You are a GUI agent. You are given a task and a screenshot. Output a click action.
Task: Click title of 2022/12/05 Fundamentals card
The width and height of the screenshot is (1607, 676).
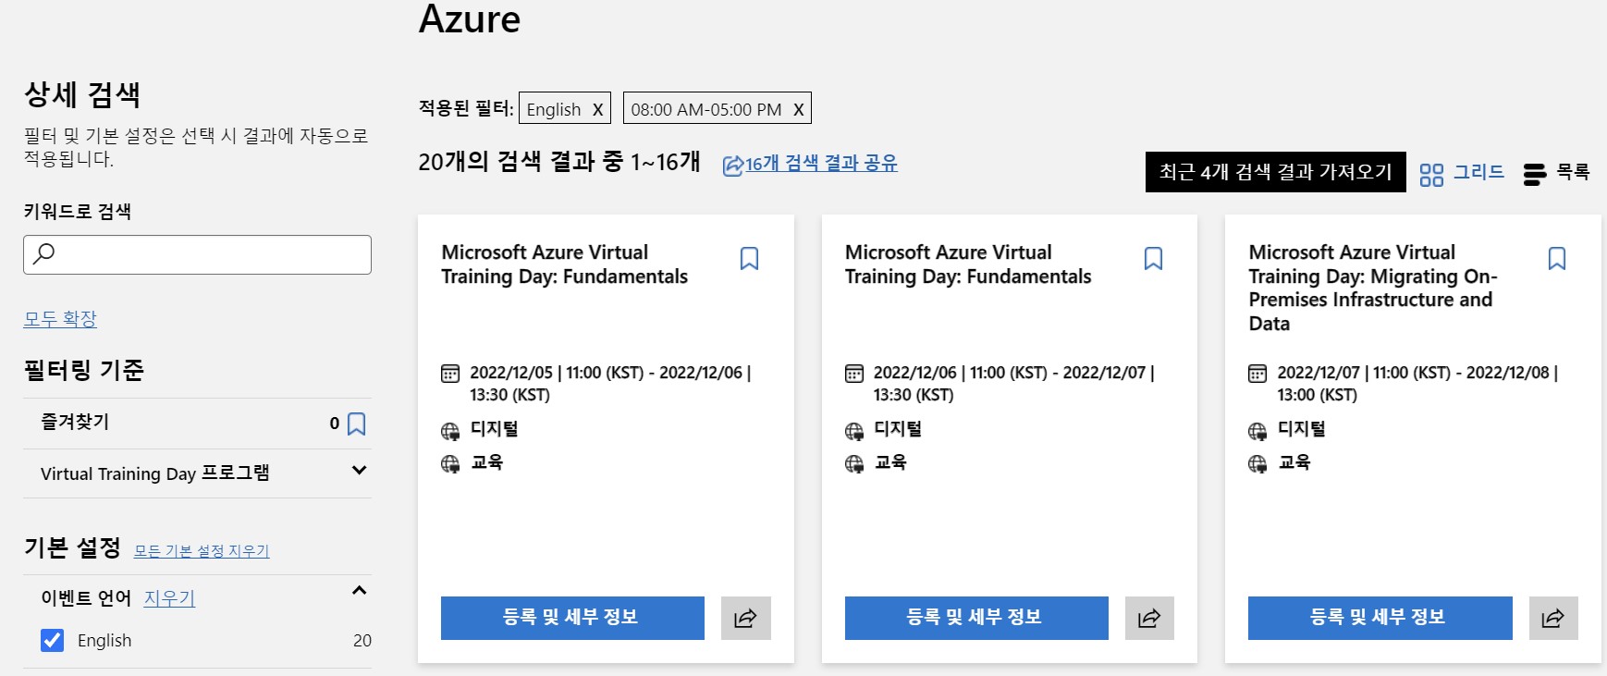point(565,264)
